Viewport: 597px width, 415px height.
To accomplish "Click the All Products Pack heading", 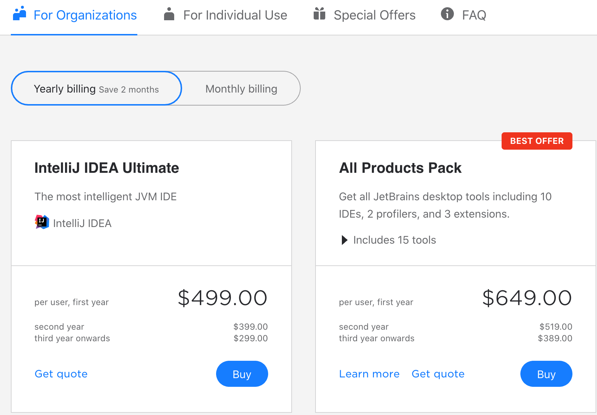I will 400,168.
